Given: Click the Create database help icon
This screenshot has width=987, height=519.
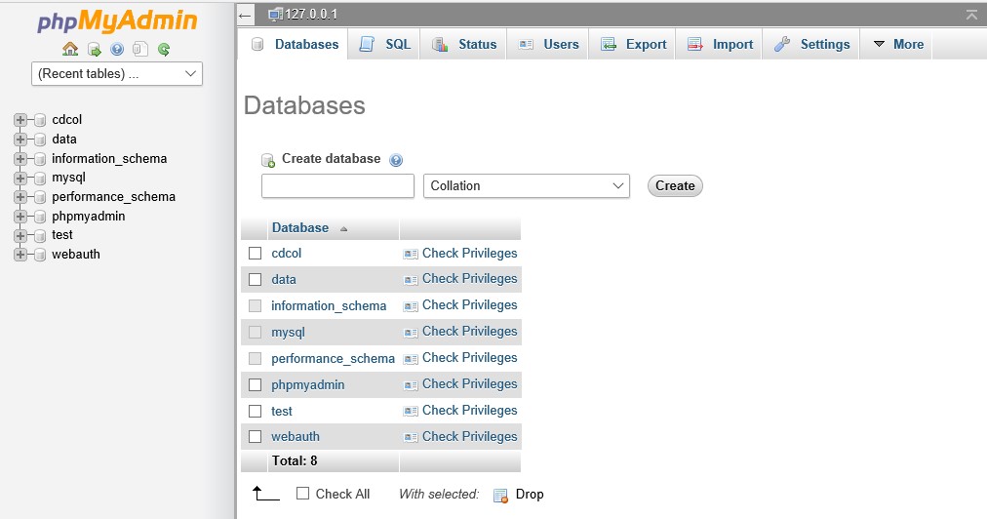Looking at the screenshot, I should pyautogui.click(x=396, y=160).
